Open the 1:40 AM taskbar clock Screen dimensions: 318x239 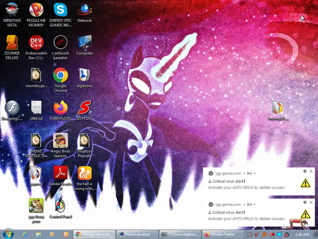(x=302, y=235)
